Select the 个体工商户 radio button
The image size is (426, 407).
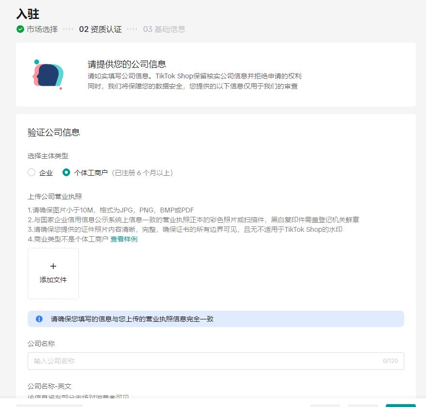66,172
